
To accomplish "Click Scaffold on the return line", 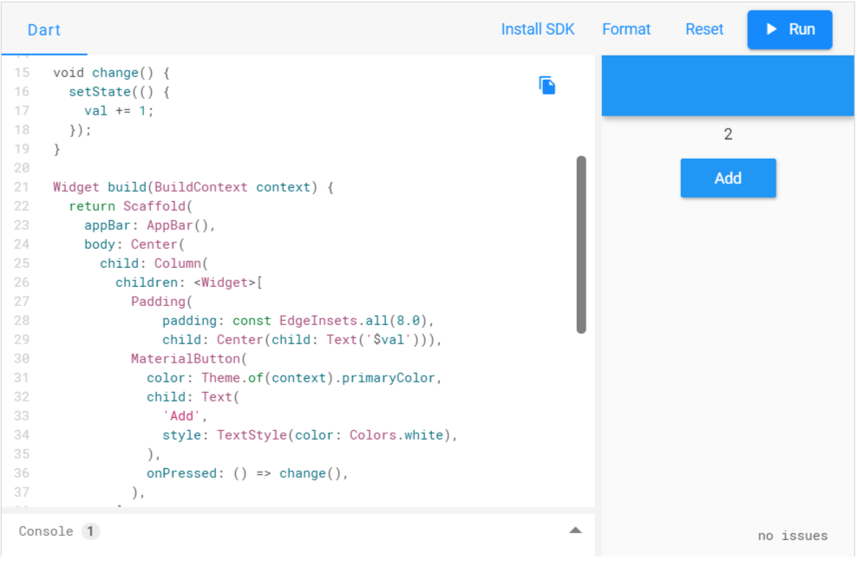I will point(154,206).
